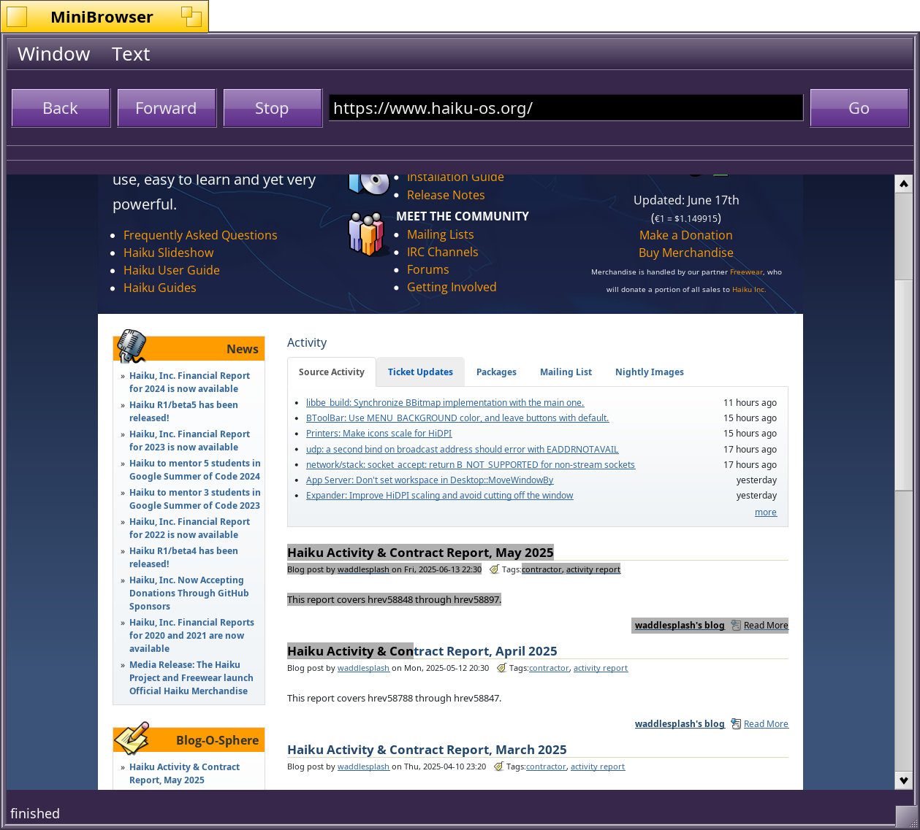Image resolution: width=920 pixels, height=830 pixels.
Task: Click the MiniBrowser window zoom icon
Action: click(191, 17)
